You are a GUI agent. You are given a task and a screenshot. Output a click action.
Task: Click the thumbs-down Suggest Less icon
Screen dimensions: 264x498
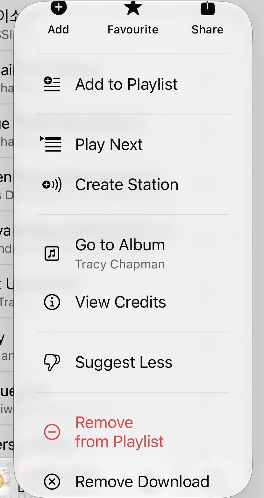pos(52,363)
